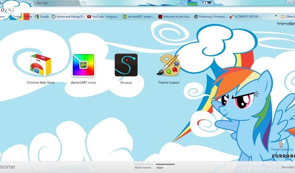Open the Following | Formspring bookmark
The width and height of the screenshot is (295, 173).
[210, 16]
